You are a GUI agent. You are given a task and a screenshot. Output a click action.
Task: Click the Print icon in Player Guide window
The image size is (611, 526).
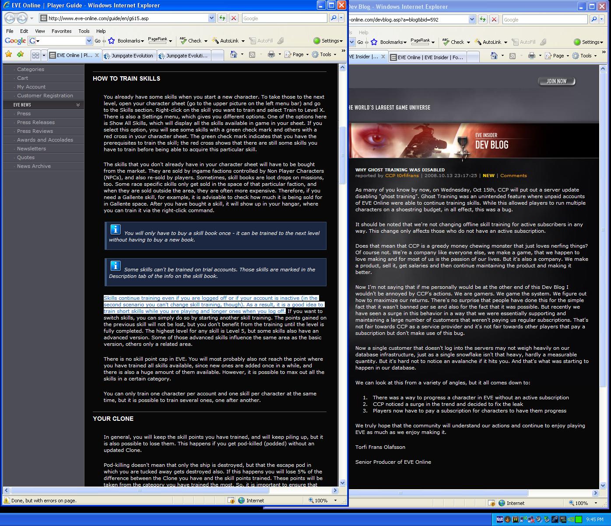click(271, 54)
